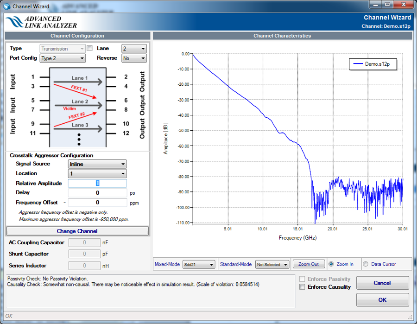Open the Port Config dropdown
The image size is (417, 324).
63,58
